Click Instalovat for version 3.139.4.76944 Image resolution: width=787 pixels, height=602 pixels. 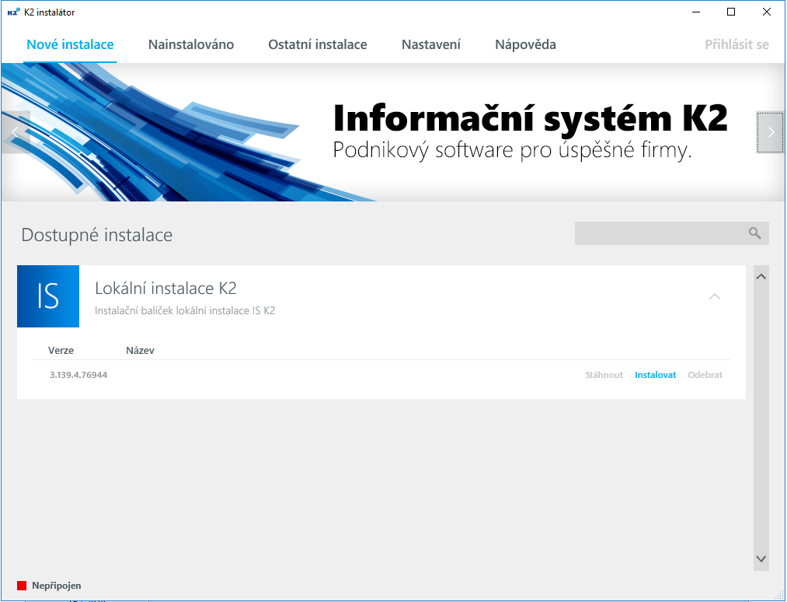[x=655, y=375]
